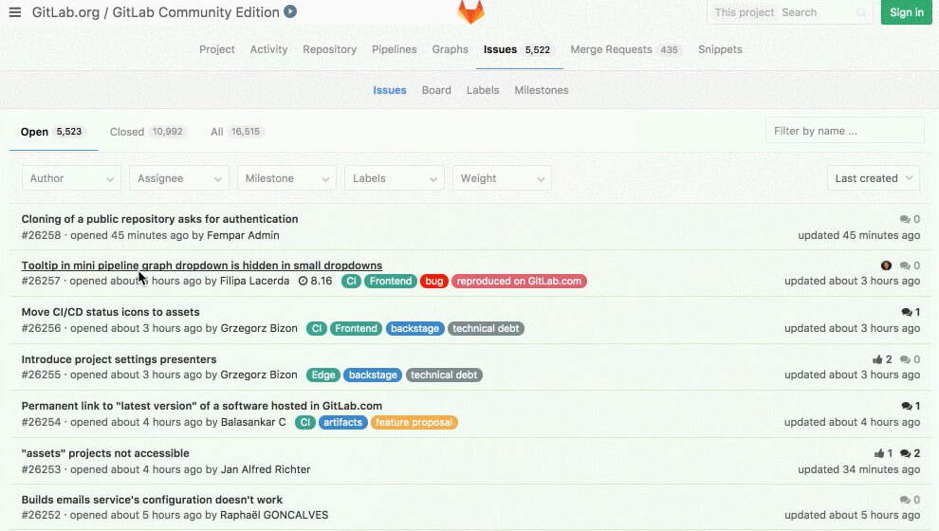
Task: Switch to the Labels sub-tab
Action: coord(483,90)
